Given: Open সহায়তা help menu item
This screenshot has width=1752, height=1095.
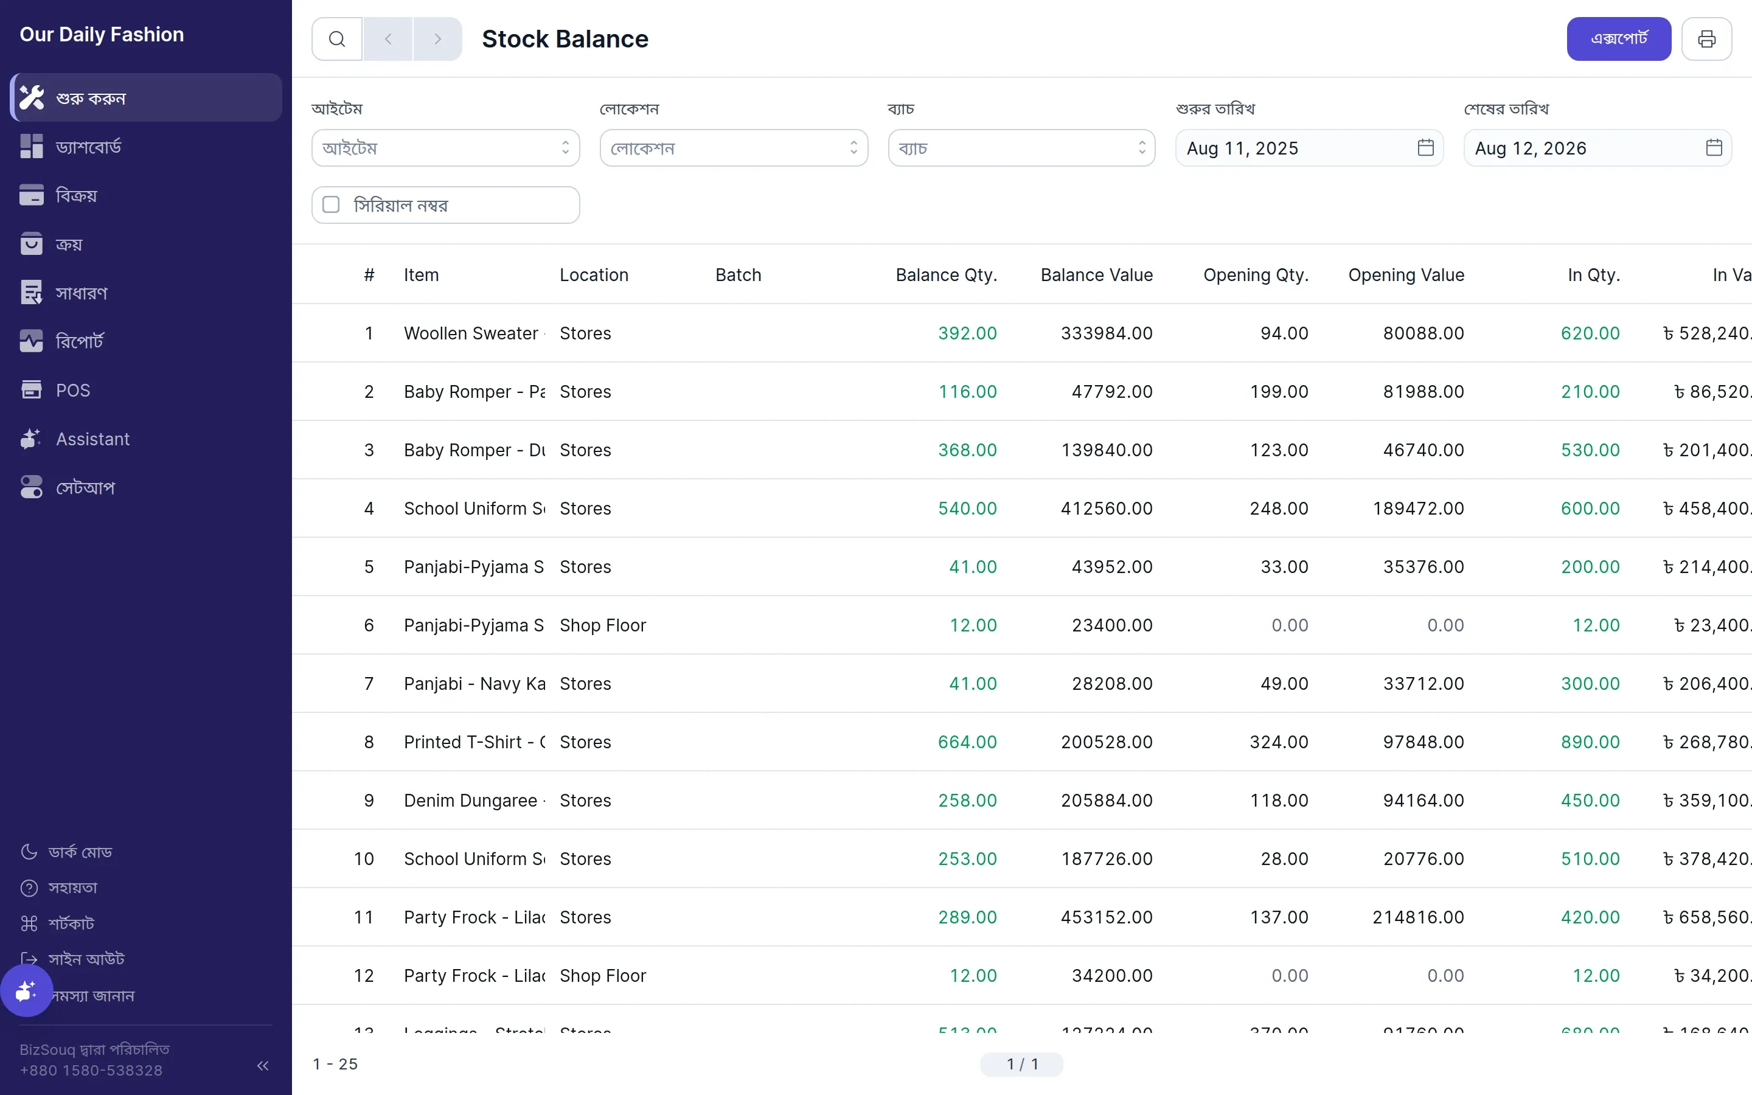Looking at the screenshot, I should coord(60,887).
